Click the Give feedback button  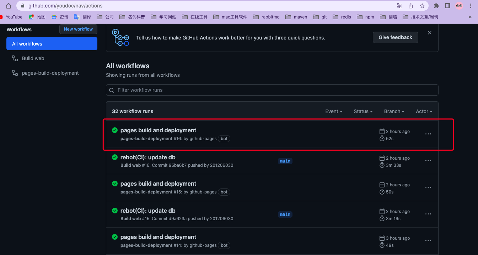point(396,37)
